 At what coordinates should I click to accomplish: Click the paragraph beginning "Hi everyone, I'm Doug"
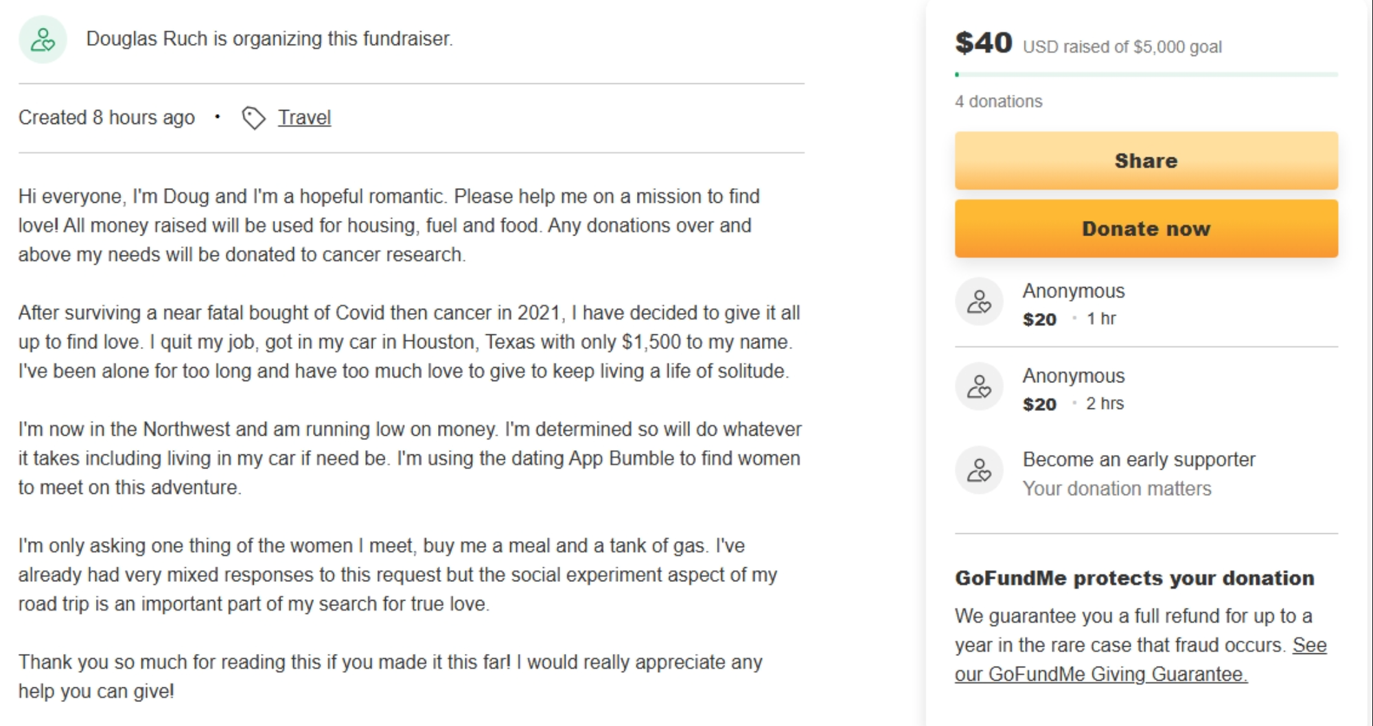pos(389,226)
